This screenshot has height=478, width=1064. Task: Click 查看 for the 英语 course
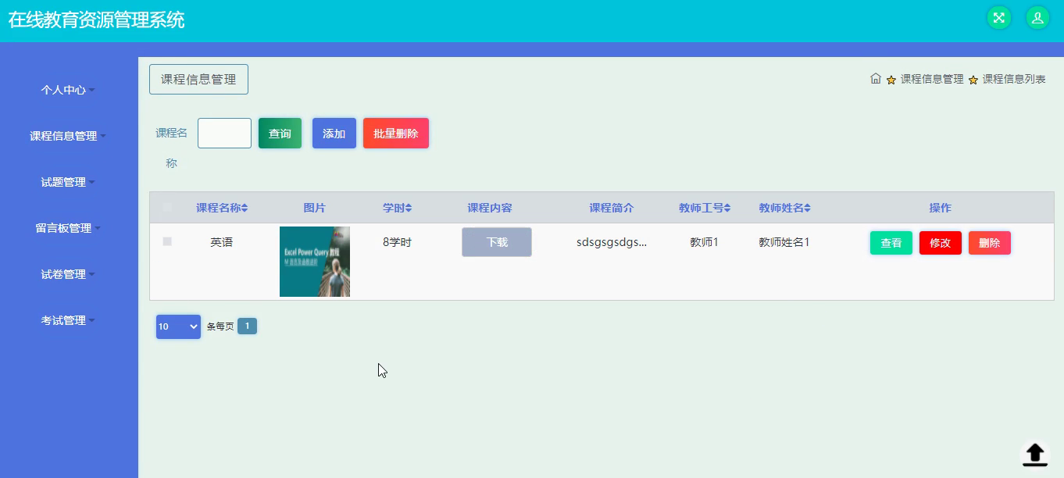click(x=891, y=243)
